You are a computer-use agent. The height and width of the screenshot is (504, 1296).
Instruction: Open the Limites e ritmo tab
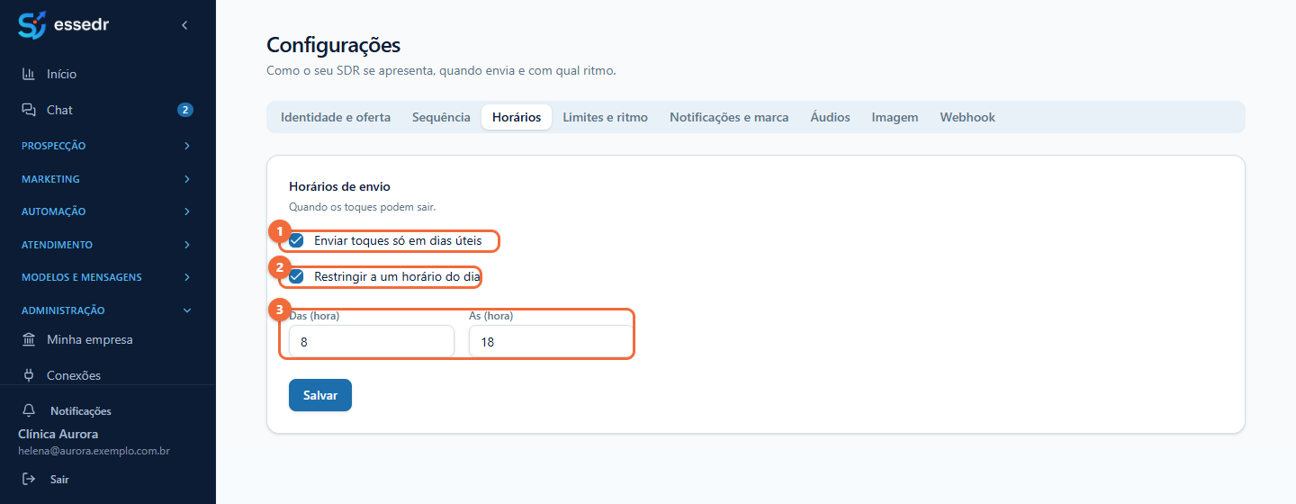pos(606,117)
